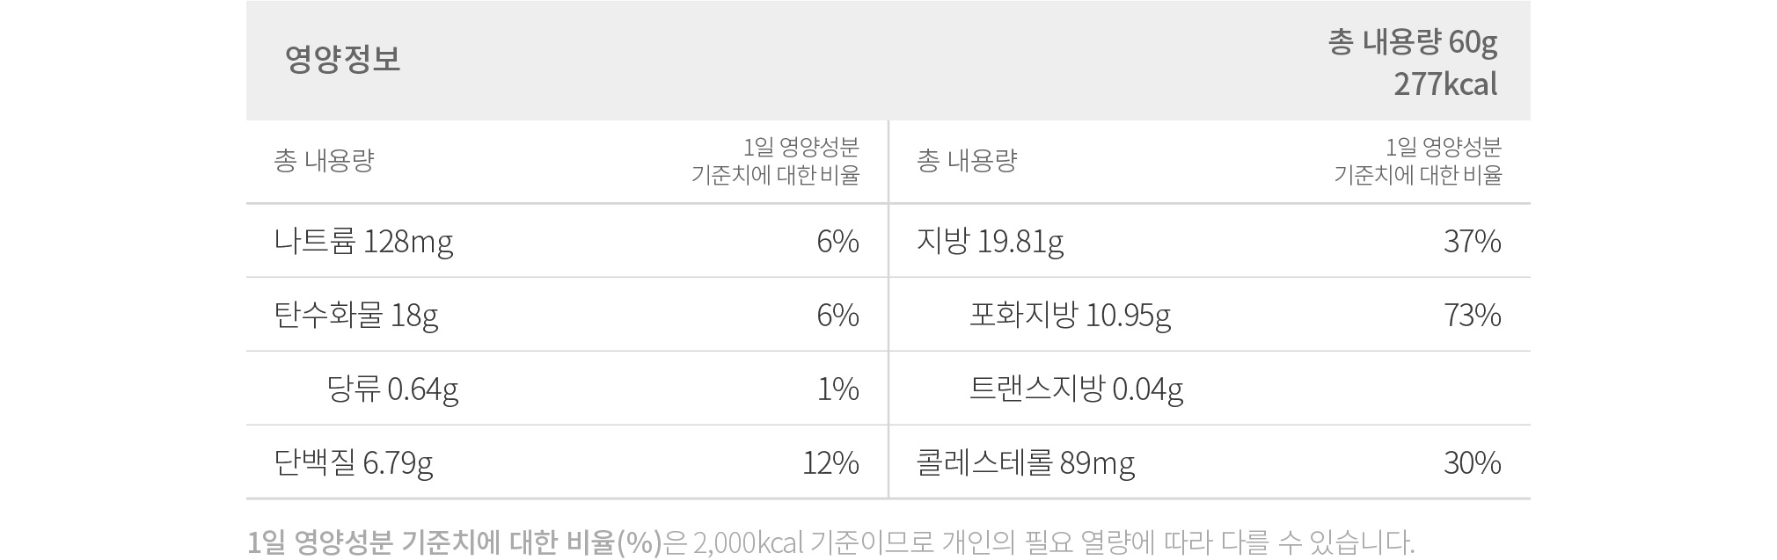Click the 73% saturated fat percentage
Image resolution: width=1777 pixels, height=560 pixels.
click(x=1472, y=316)
